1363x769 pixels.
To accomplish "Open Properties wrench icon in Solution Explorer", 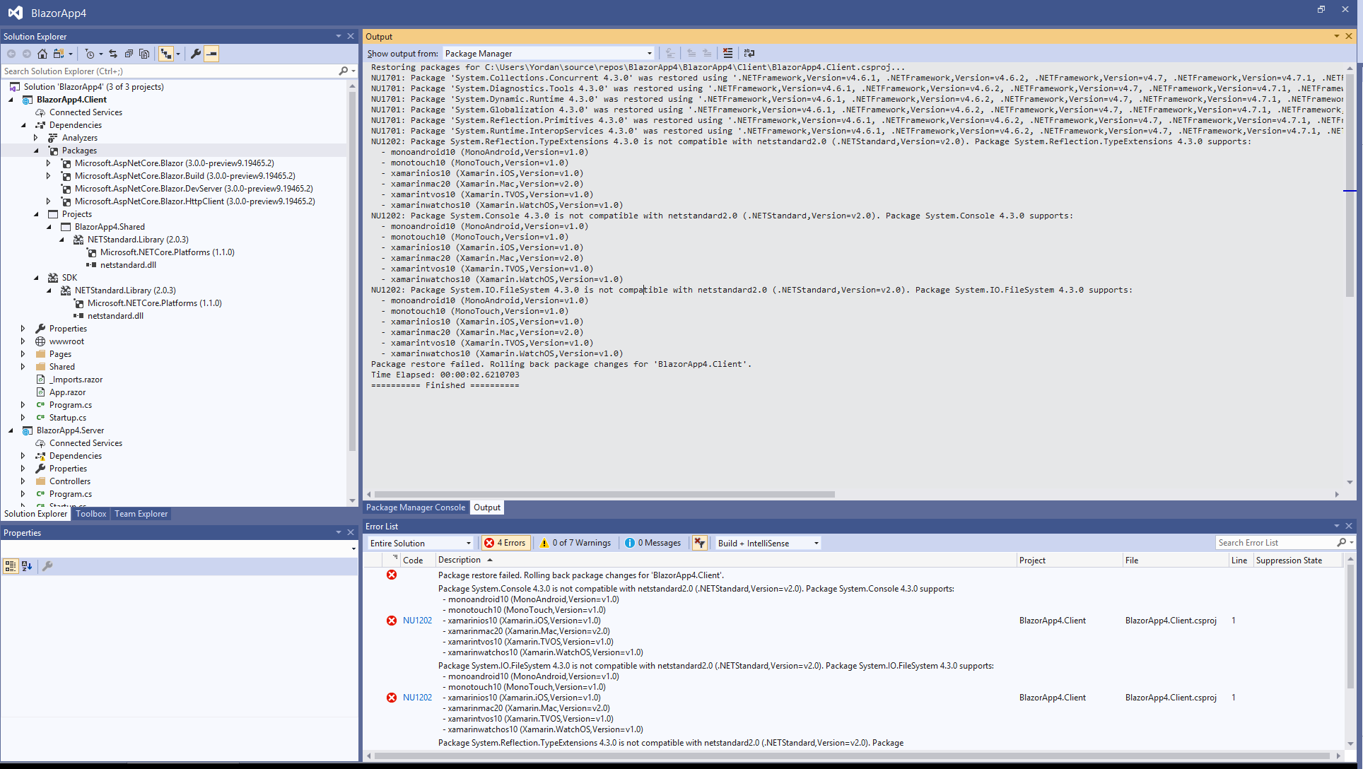I will (x=196, y=54).
